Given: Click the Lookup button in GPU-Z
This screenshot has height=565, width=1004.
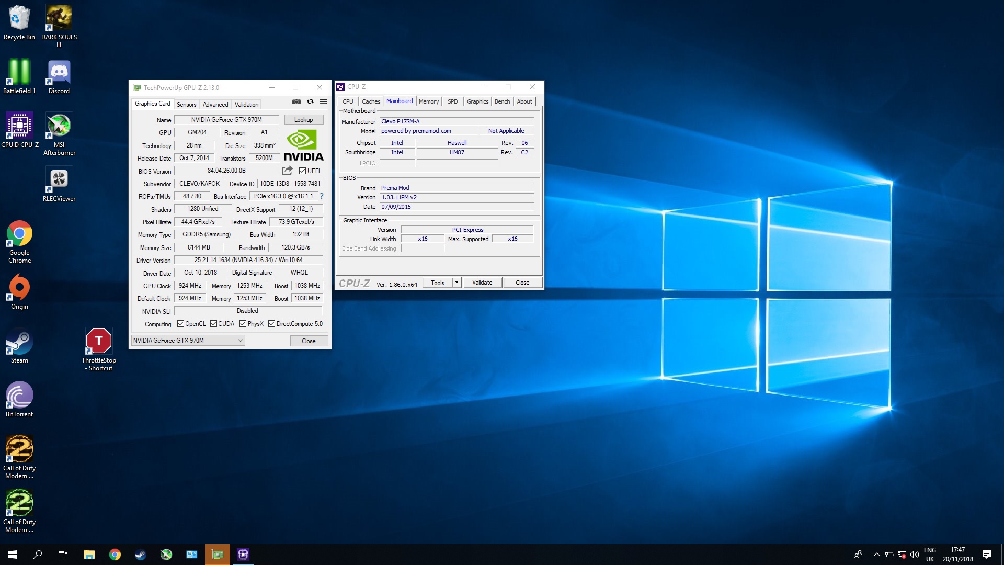Looking at the screenshot, I should click(x=303, y=120).
